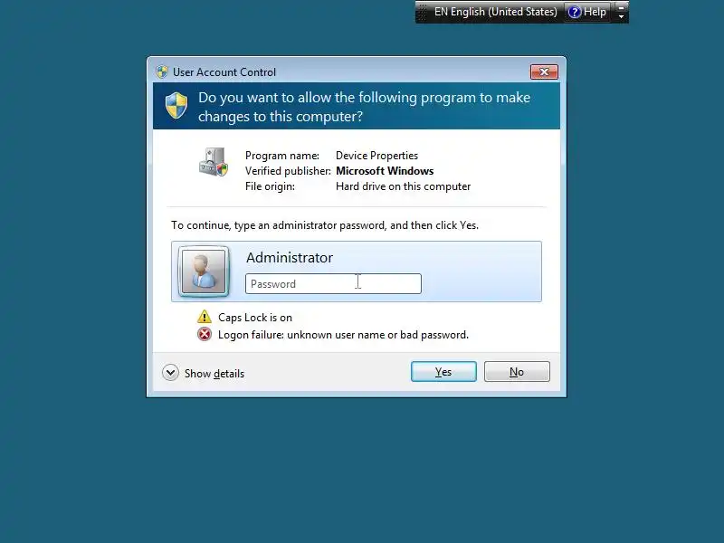
Task: Select the Administrator account name
Action: [x=290, y=258]
